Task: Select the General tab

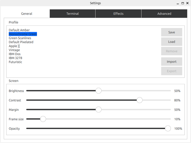Action: pos(27,14)
